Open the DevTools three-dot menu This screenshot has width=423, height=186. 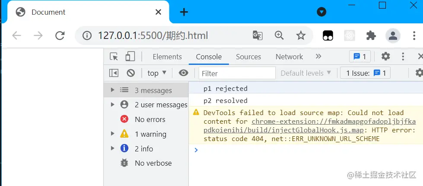click(403, 56)
